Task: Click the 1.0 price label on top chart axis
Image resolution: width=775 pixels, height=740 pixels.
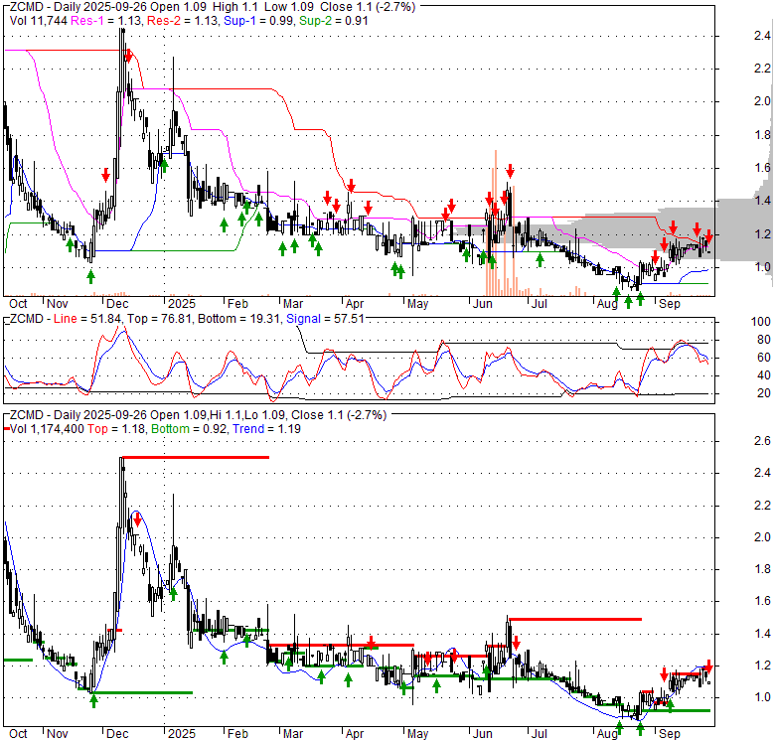Action: [x=762, y=267]
